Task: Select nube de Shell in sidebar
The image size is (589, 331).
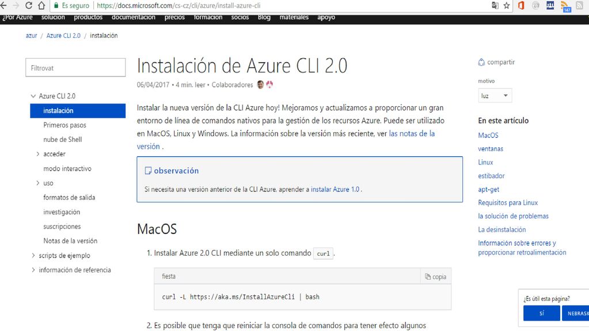Action: tap(62, 140)
